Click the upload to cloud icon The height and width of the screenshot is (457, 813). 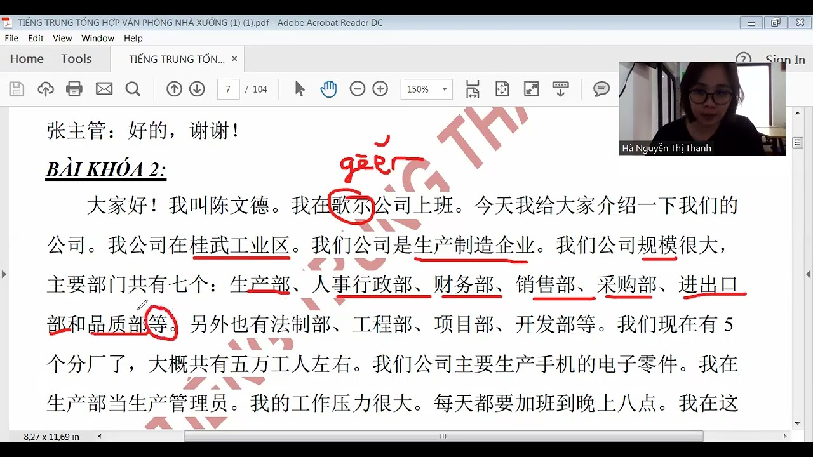46,89
